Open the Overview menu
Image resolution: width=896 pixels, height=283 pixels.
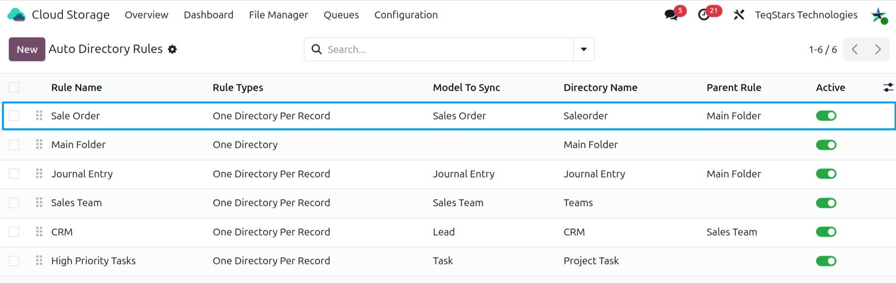tap(146, 15)
